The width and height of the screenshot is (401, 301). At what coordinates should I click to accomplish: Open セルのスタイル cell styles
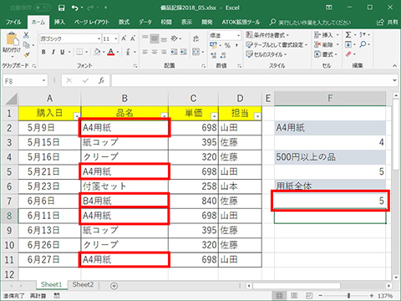266,54
